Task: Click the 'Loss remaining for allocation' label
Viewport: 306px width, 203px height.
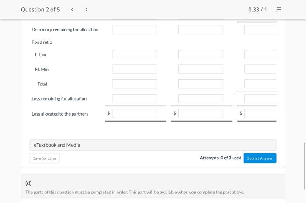Action: (x=59, y=99)
